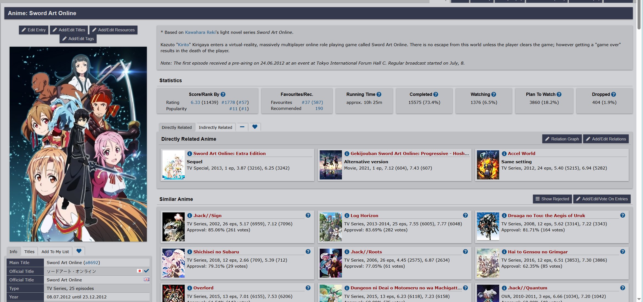The height and width of the screenshot is (302, 643).
Task: Click help icon next to Score/Rank By
Action: [x=223, y=94]
